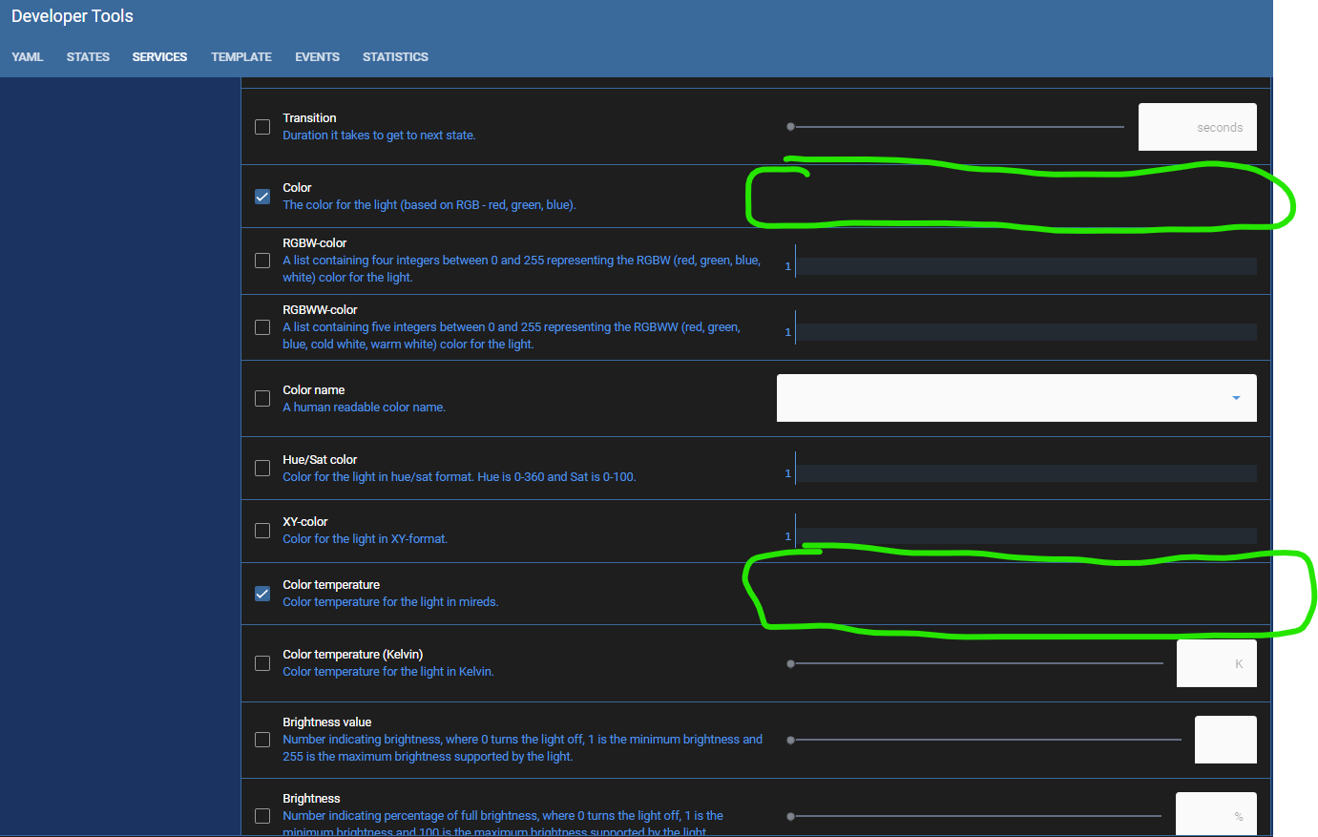Screen dimensions: 1318x837
Task: Click the seconds input field
Action: [x=1197, y=126]
